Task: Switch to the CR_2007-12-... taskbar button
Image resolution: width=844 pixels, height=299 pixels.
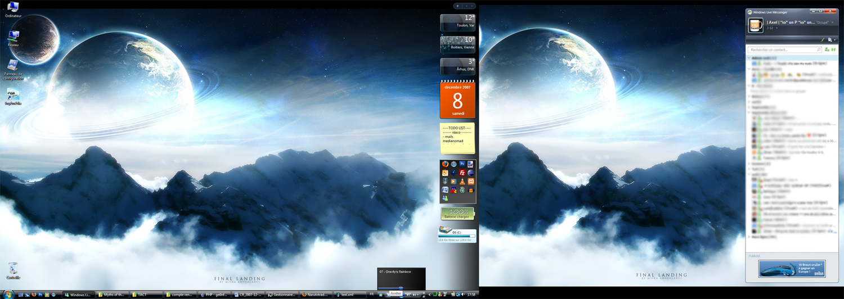Action: 248,295
